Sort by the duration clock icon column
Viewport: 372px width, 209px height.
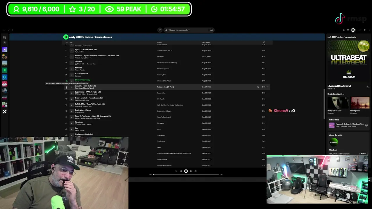tap(264, 42)
